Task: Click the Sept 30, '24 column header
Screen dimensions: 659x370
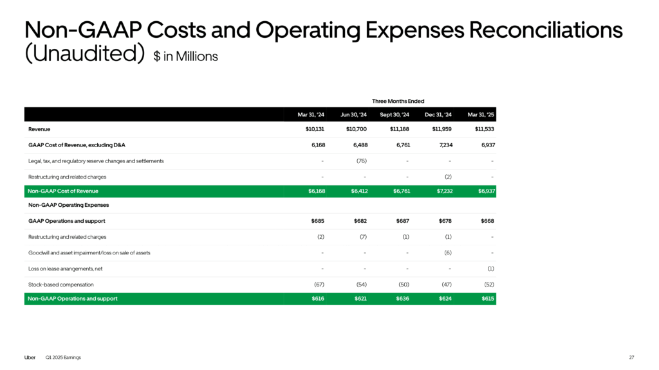Action: tap(394, 114)
